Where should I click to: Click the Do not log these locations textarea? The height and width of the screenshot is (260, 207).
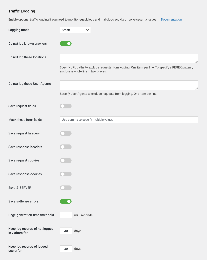click(129, 59)
